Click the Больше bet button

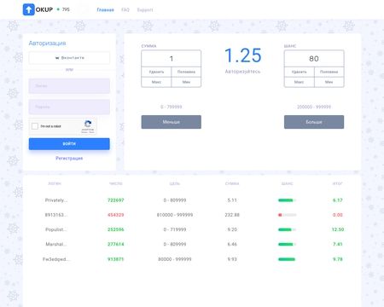tap(314, 122)
